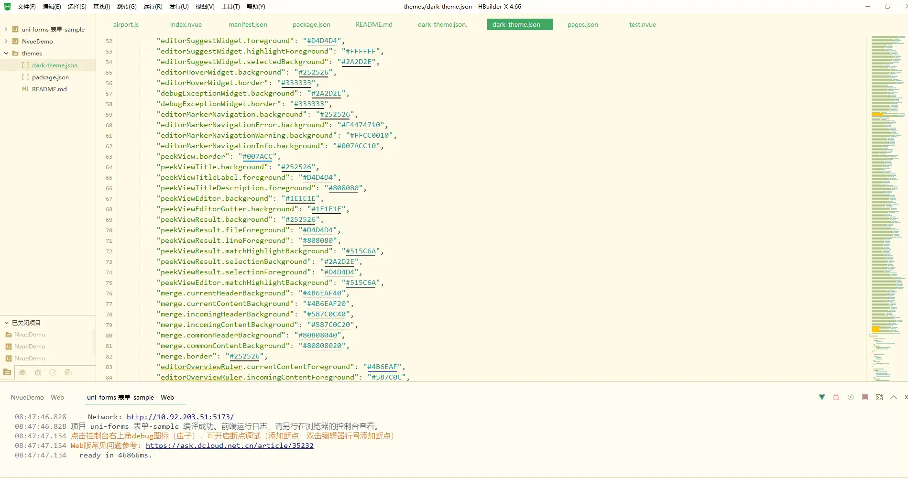Open the Network URL http://10.92.203.51:5173/
Viewport: 908px width, 478px height.
pos(180,417)
